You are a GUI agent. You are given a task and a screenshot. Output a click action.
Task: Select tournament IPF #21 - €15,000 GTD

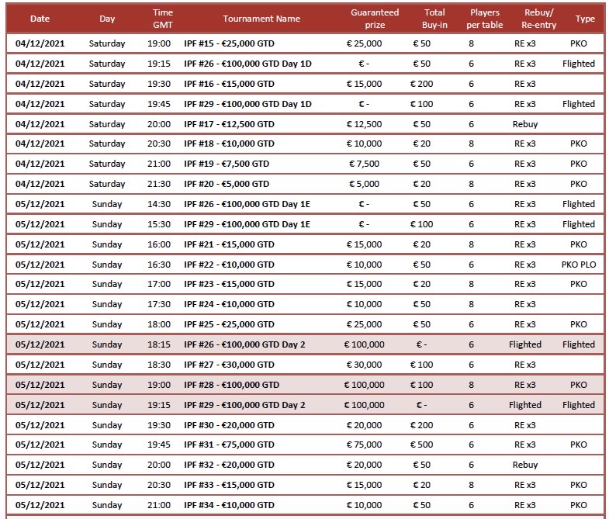pyautogui.click(x=229, y=244)
